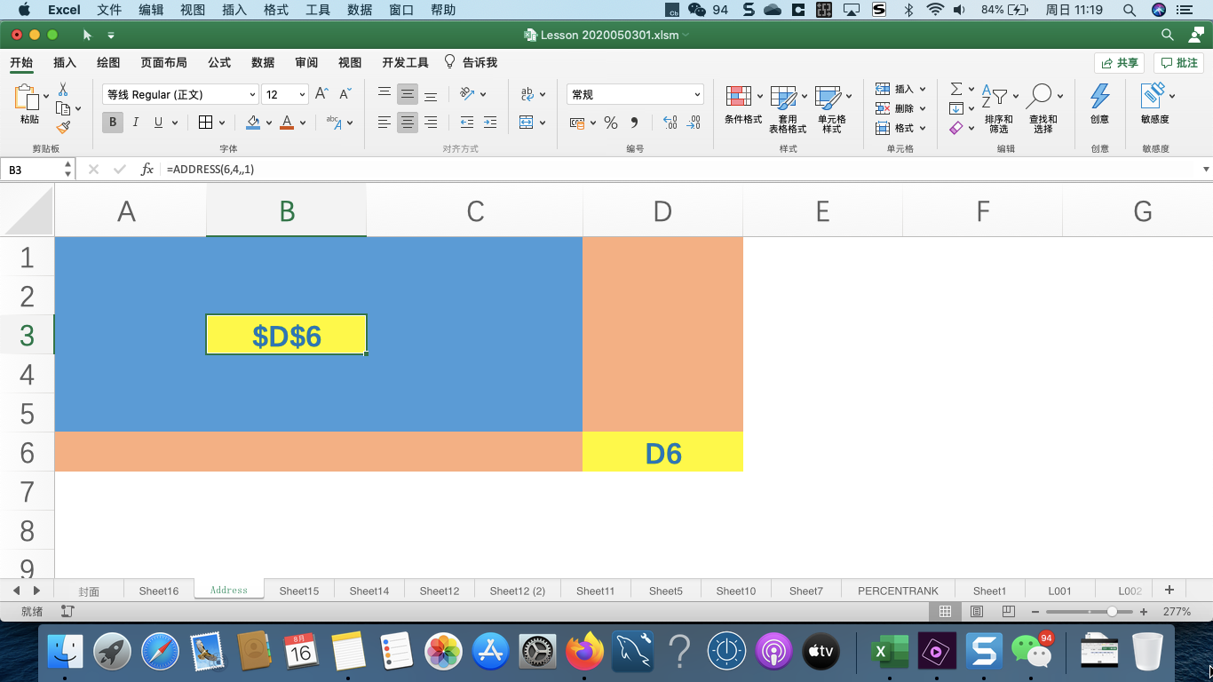1213x682 pixels.
Task: Apply comma style number format
Action: coord(634,123)
